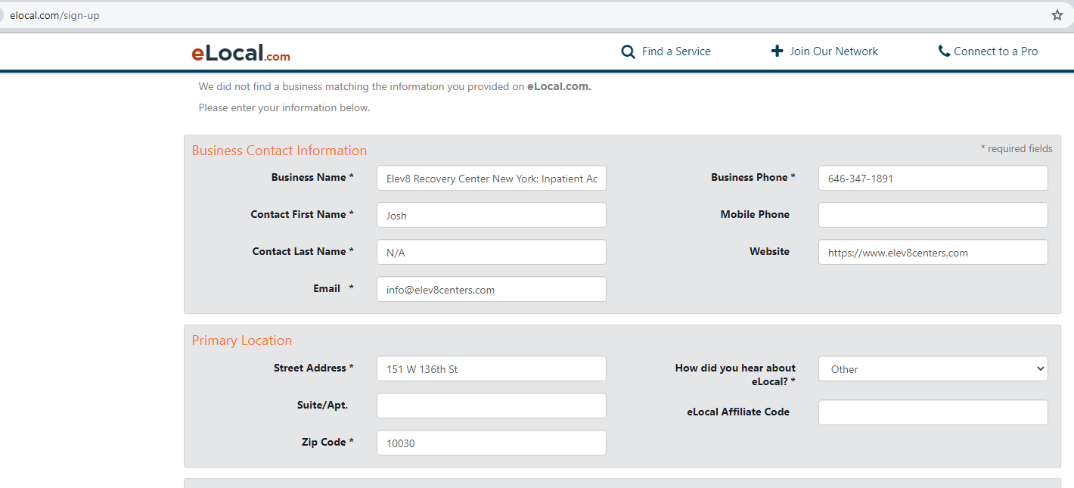Click the Zip Code label
The width and height of the screenshot is (1074, 488).
click(x=327, y=443)
